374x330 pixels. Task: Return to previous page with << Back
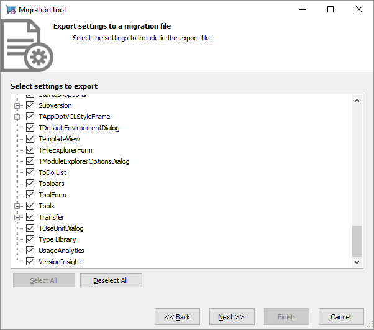tap(177, 317)
